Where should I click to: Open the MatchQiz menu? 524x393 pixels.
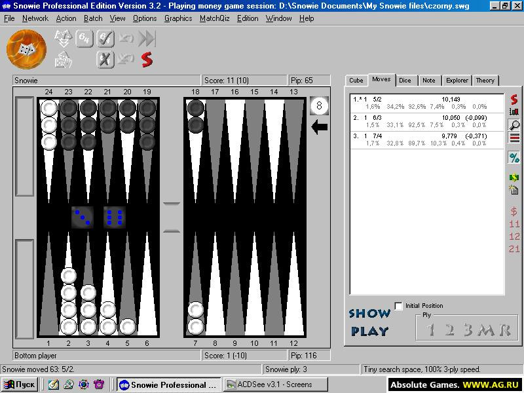click(215, 18)
